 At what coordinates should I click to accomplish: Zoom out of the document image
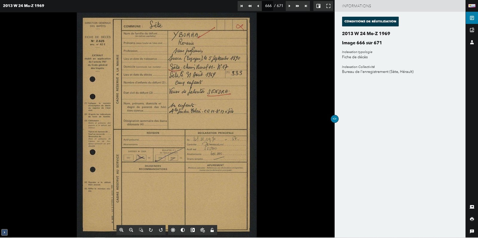131,230
